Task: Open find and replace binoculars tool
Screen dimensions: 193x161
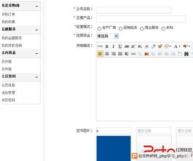Action: tap(186, 54)
